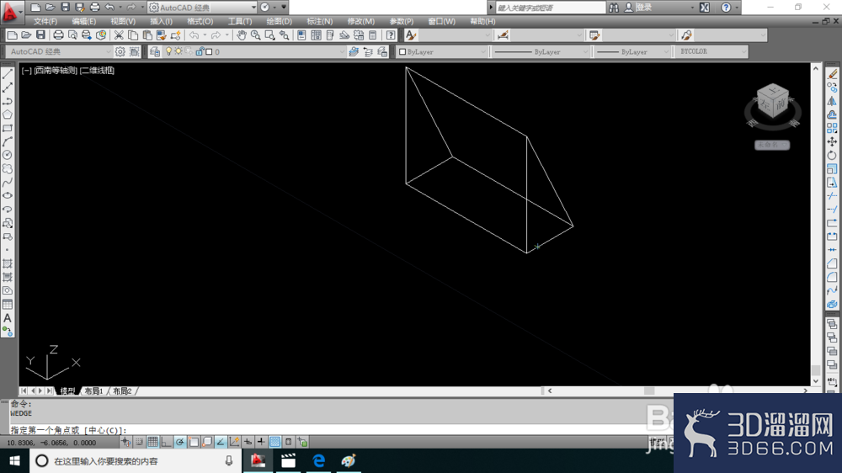The height and width of the screenshot is (473, 842).
Task: Open Microsoft Edge from the taskbar
Action: (x=318, y=461)
